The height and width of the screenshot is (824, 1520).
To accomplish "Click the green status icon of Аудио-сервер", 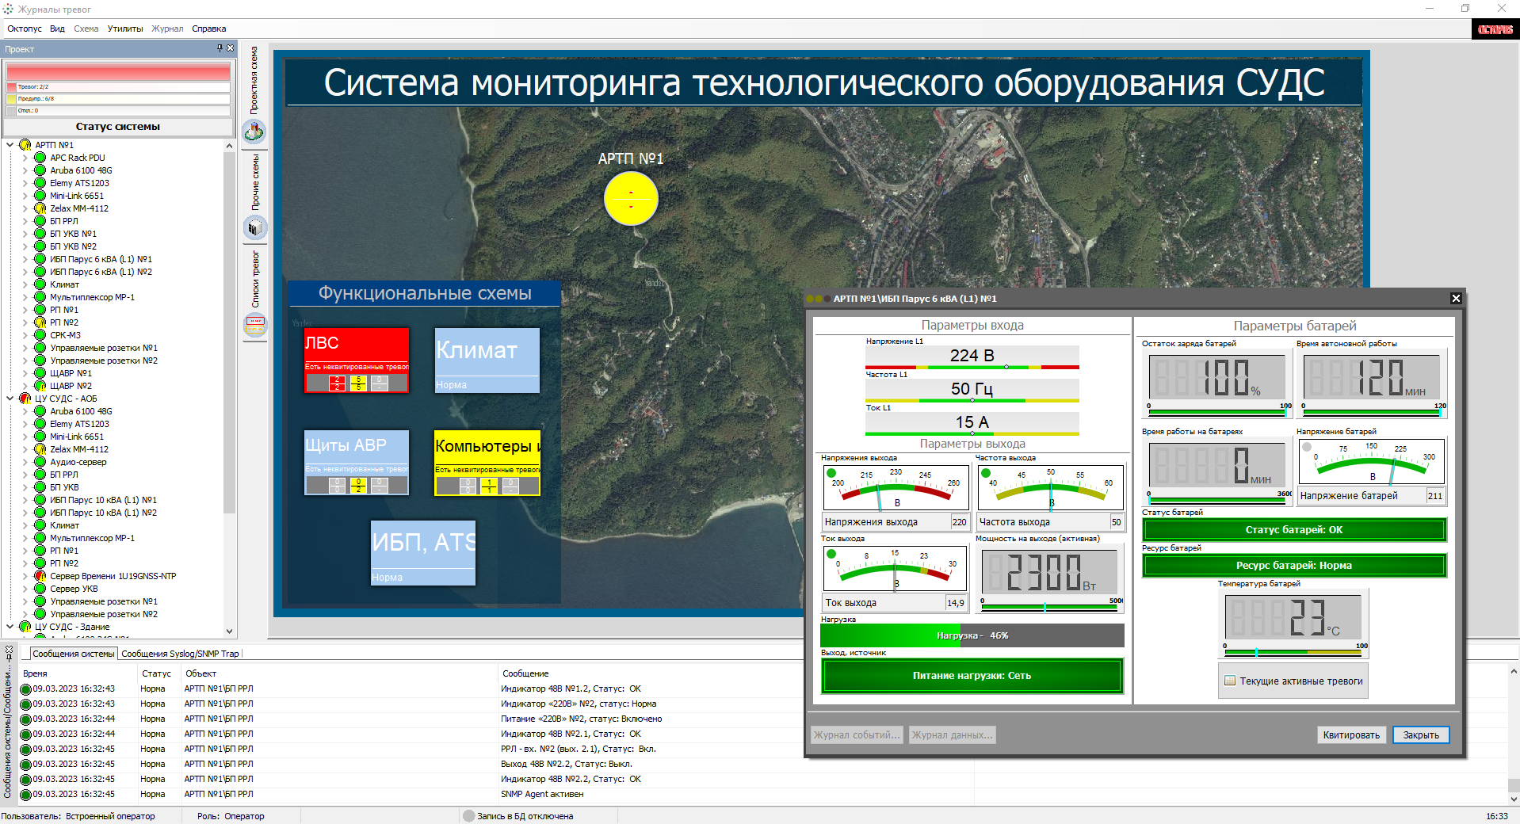I will click(x=40, y=462).
